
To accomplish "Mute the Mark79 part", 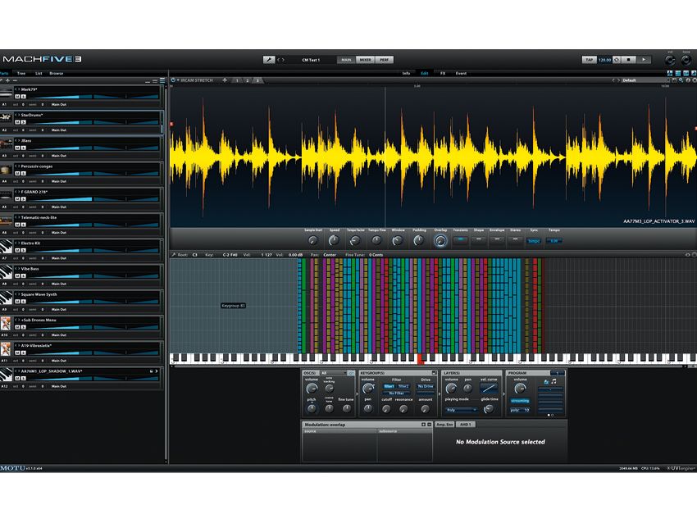I will 18,97.
